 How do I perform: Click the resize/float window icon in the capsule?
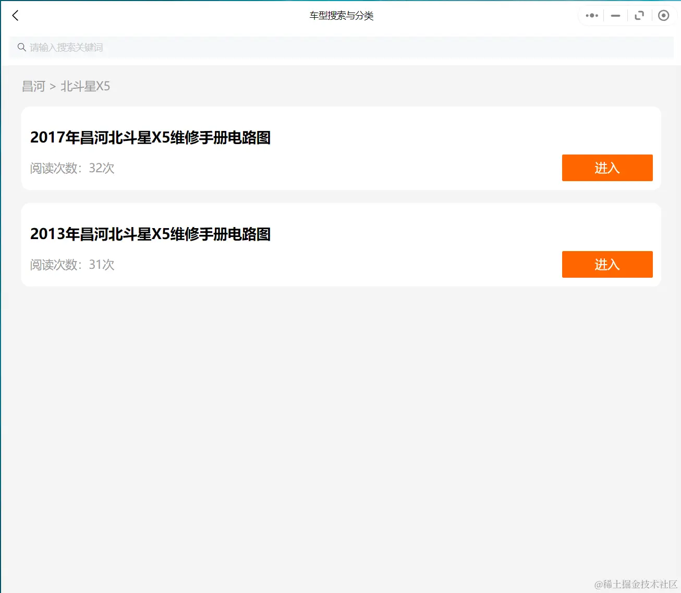(x=639, y=15)
